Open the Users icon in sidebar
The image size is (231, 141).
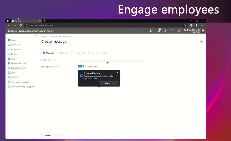tap(9, 73)
